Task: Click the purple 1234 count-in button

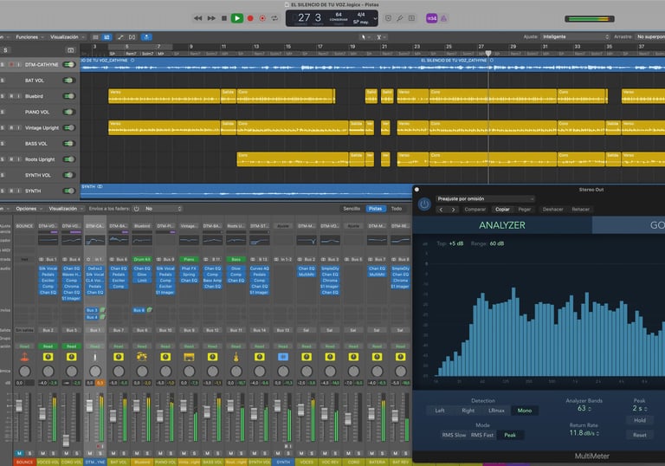Action: click(432, 17)
